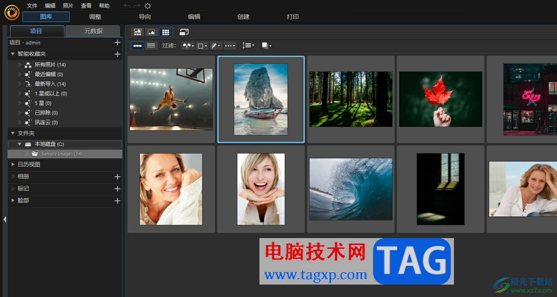Expand the 标记 section

click(13, 188)
